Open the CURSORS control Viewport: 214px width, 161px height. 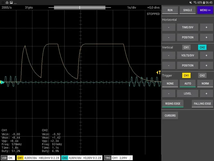point(170,116)
